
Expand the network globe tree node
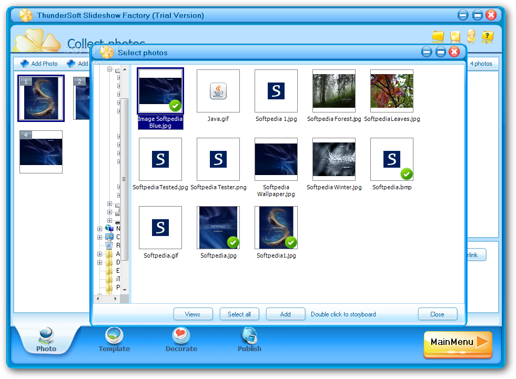pyautogui.click(x=100, y=229)
